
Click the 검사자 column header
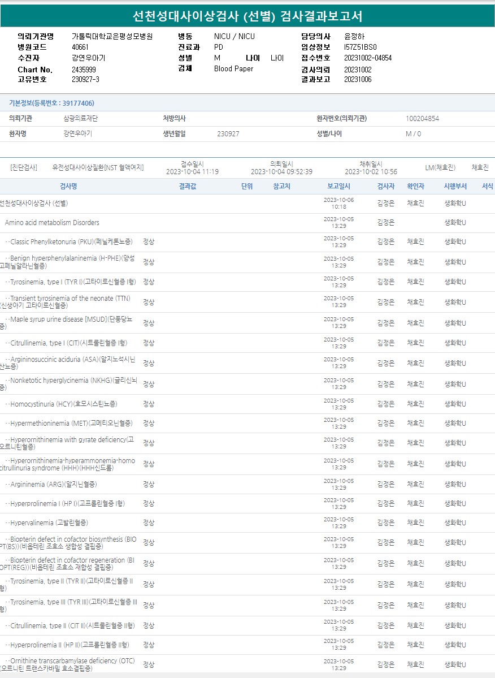[x=386, y=186]
